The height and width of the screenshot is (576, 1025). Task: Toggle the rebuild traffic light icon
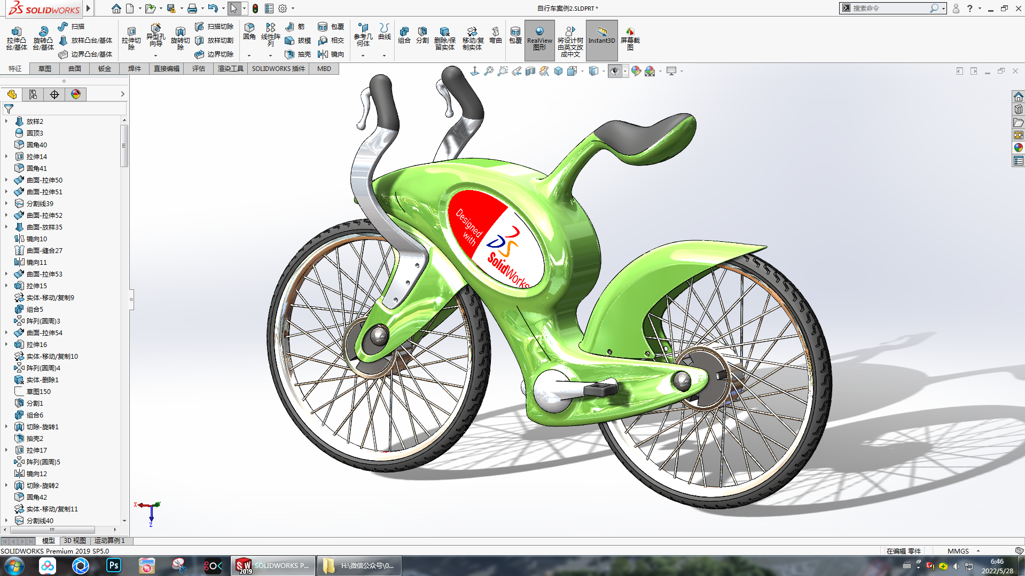pyautogui.click(x=255, y=9)
